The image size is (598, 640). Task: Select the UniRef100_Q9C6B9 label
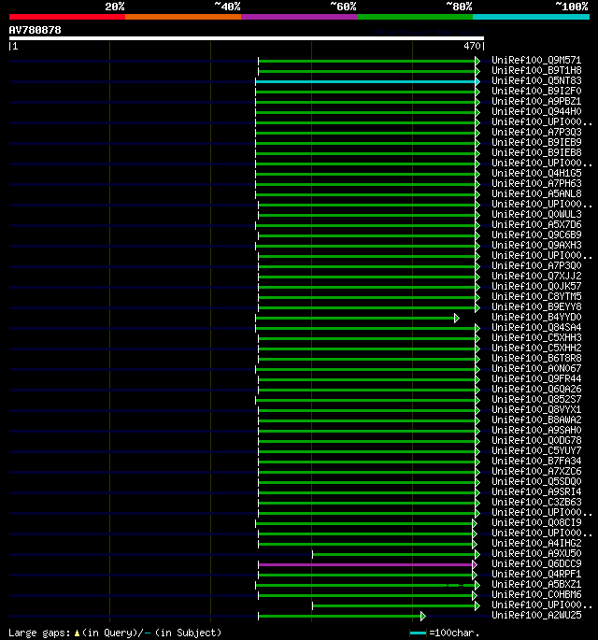coord(536,235)
